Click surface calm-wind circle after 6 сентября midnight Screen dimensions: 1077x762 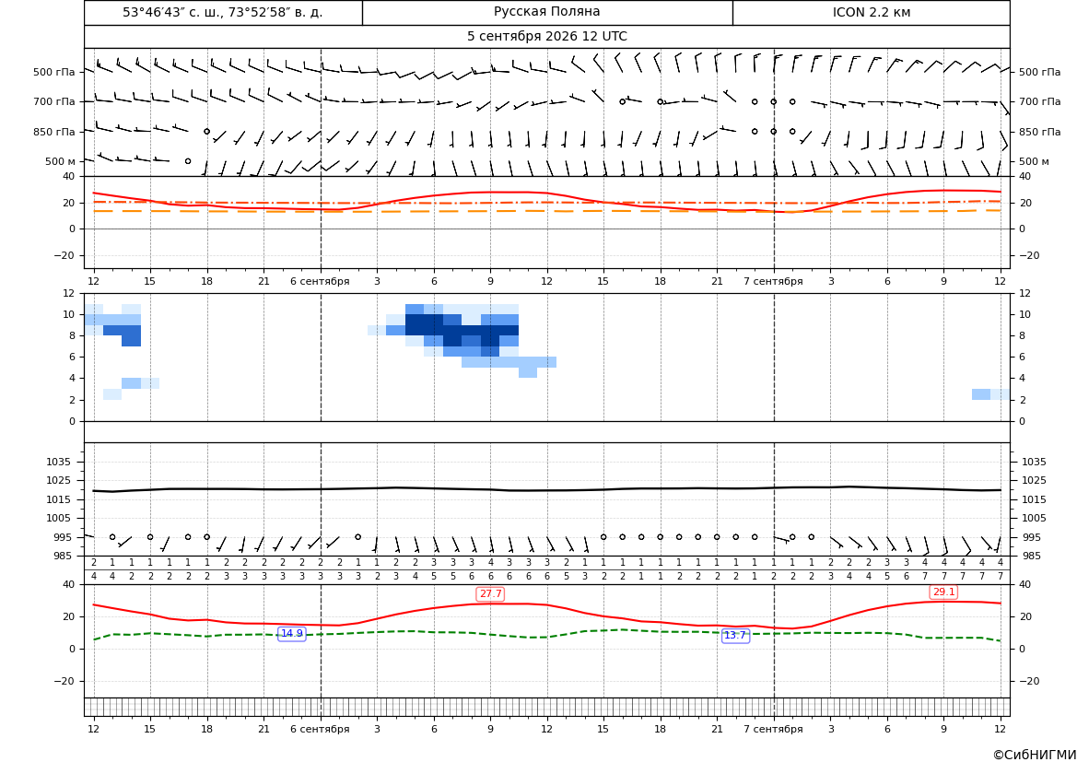(357, 537)
